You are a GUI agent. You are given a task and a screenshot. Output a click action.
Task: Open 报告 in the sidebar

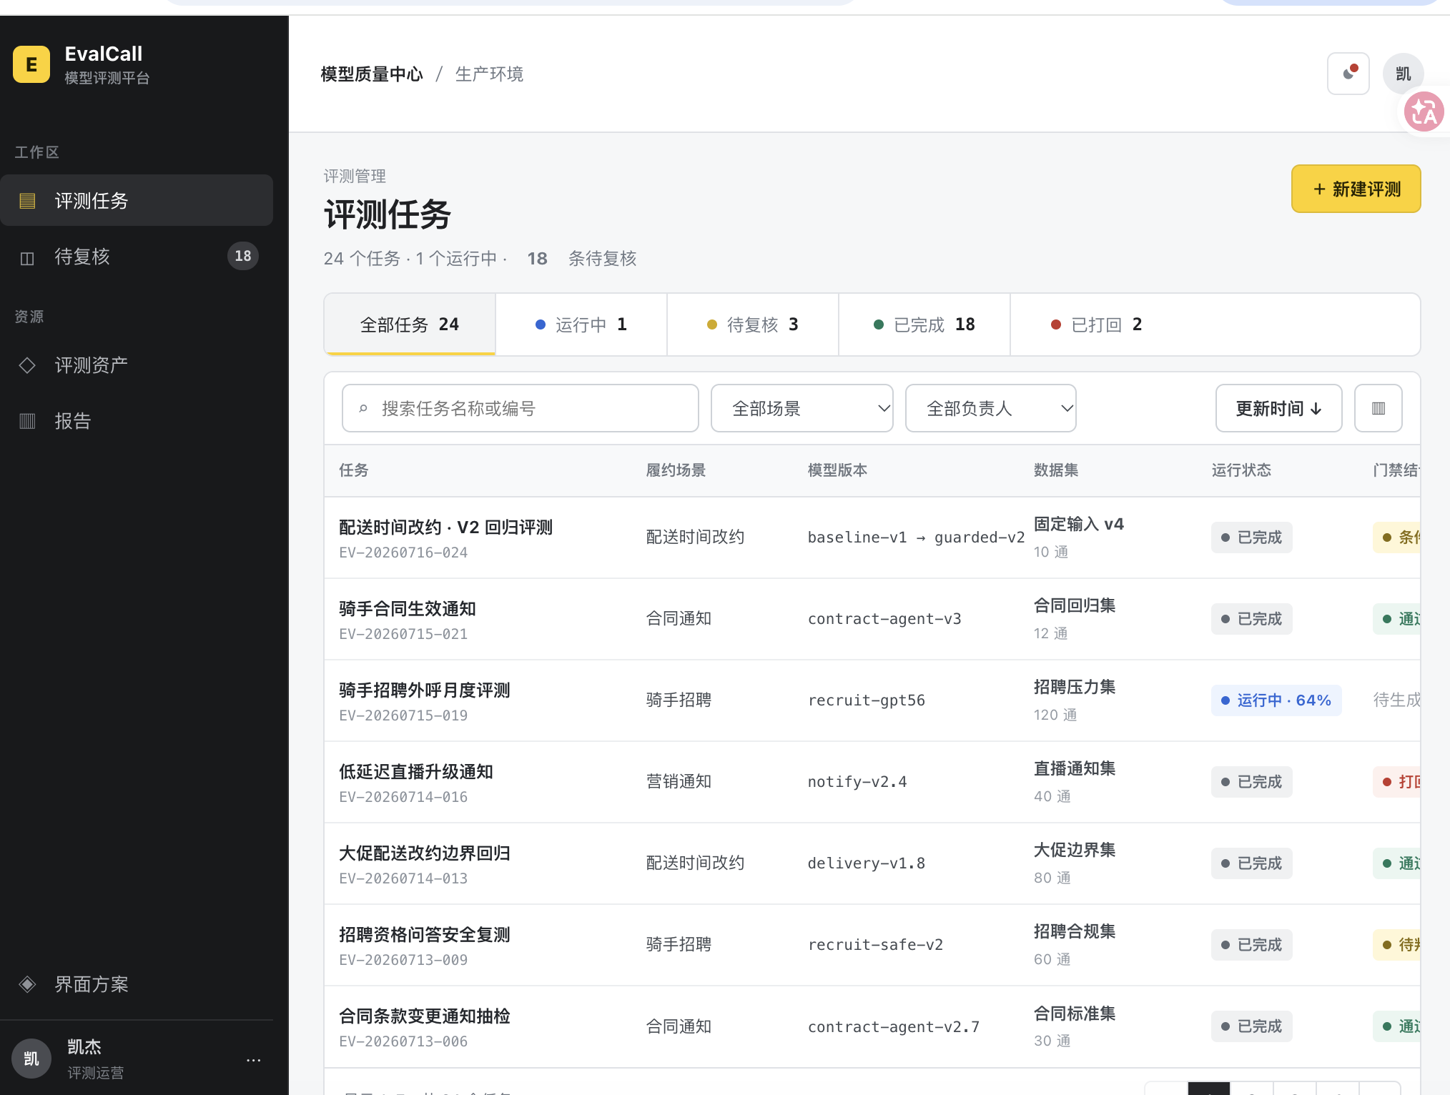pos(137,421)
